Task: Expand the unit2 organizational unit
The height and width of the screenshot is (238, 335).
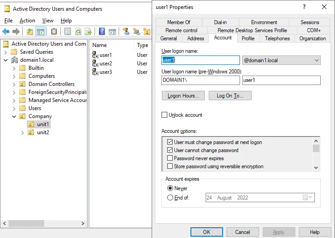Action: [23, 132]
